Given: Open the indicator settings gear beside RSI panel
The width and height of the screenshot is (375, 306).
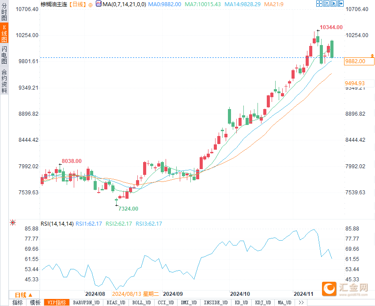Looking at the screenshot, I should tap(12, 223).
